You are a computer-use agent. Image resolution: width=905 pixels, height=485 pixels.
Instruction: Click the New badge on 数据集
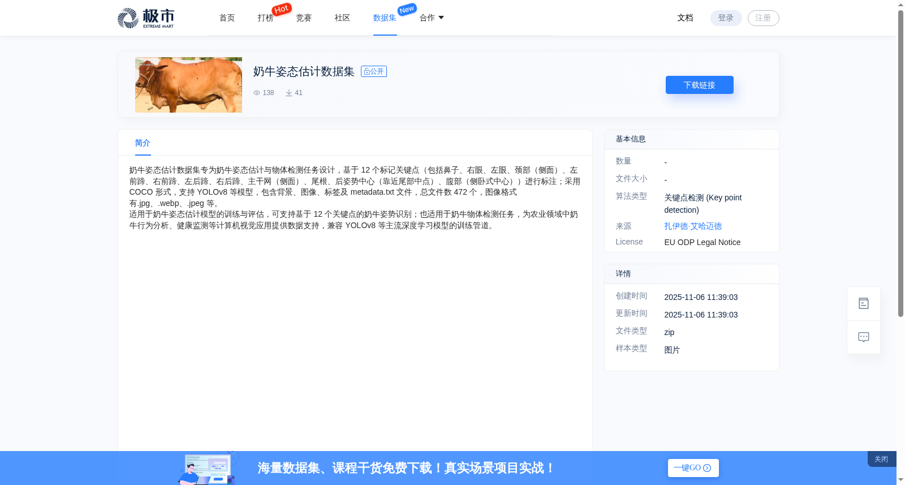pos(407,9)
